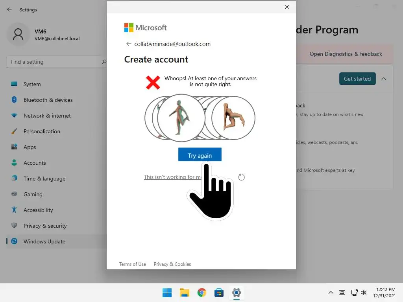Viewport: 403px width, 302px height.
Task: Click the Get started button
Action: (x=357, y=79)
